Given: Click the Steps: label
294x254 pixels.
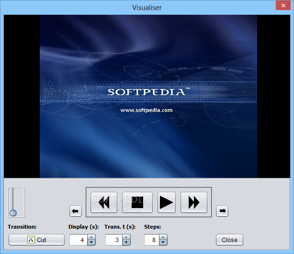Looking at the screenshot, I should pos(152,227).
